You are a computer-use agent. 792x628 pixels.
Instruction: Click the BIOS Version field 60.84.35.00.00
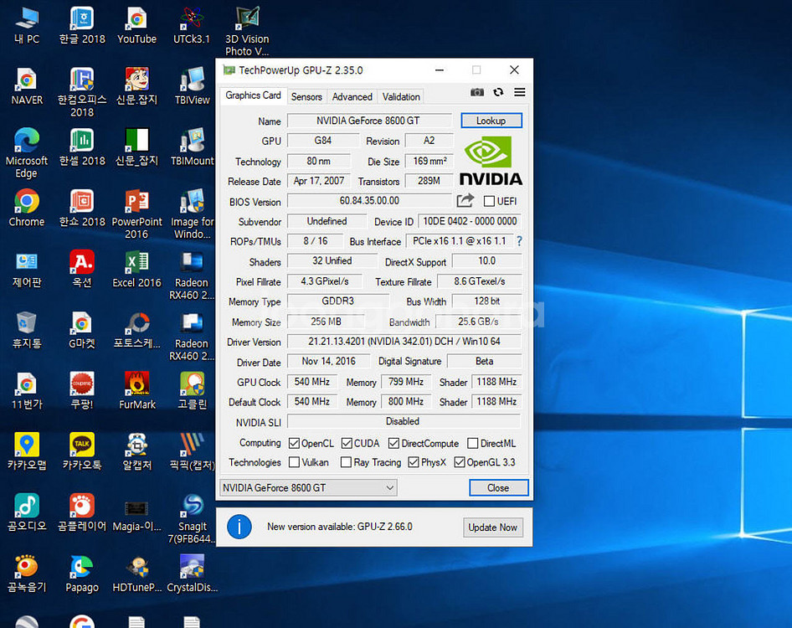point(369,201)
